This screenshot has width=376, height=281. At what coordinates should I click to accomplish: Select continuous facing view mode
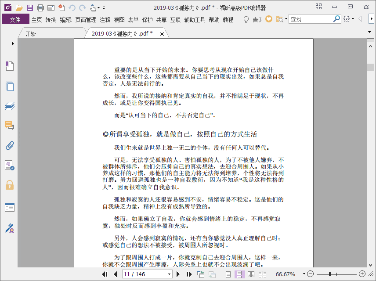point(262,274)
